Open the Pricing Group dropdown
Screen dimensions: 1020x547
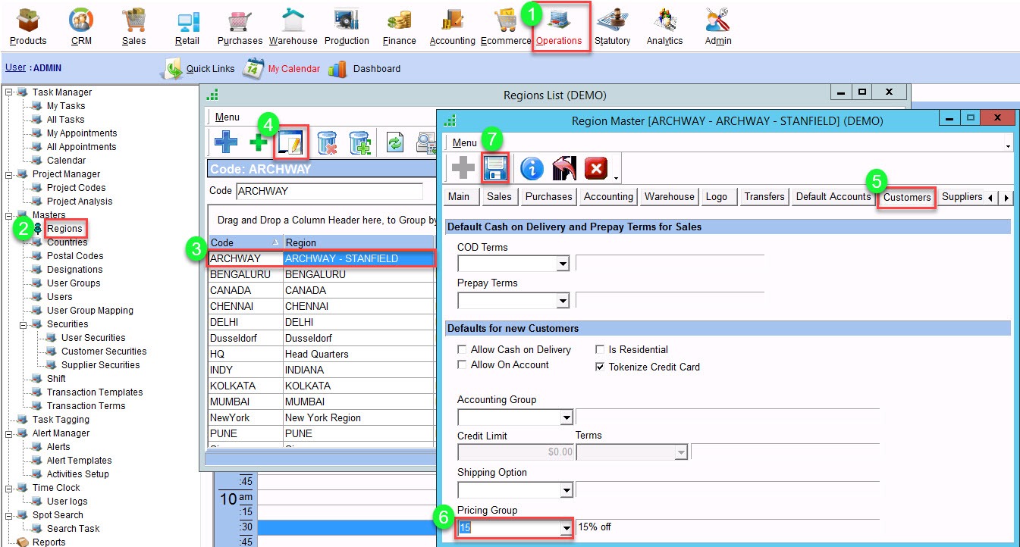click(563, 528)
